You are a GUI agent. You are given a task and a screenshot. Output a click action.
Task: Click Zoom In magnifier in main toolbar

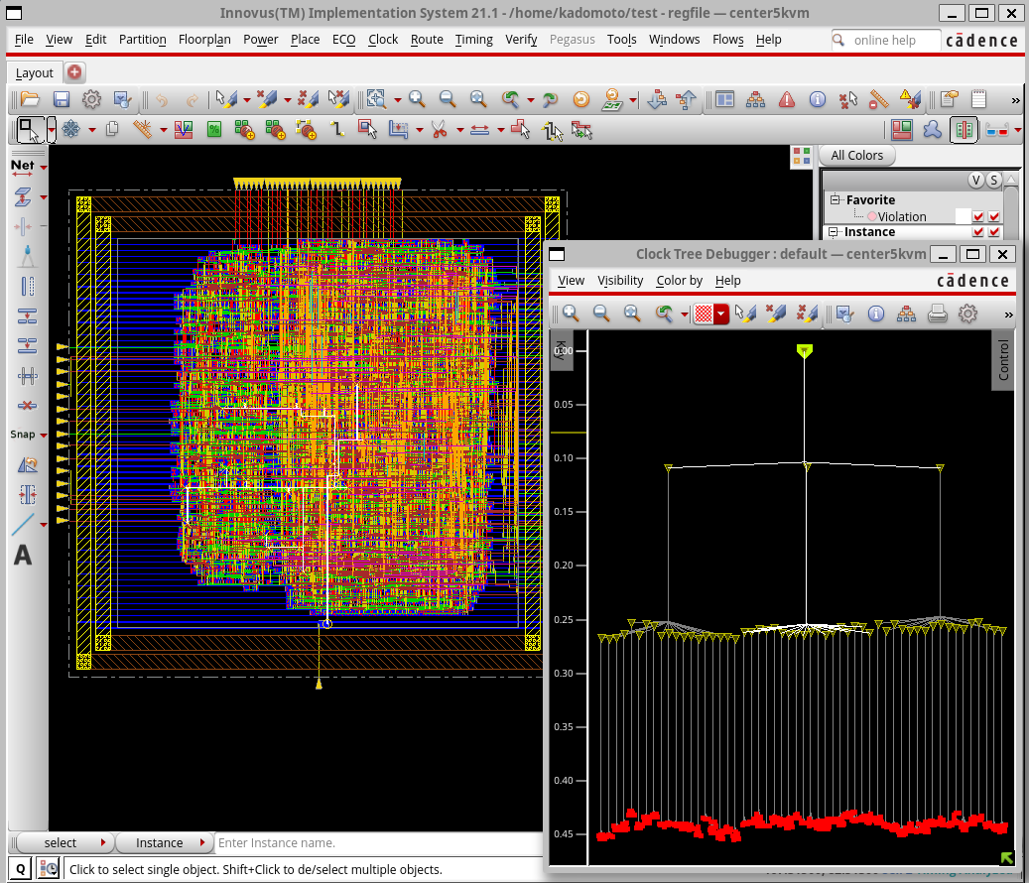[x=416, y=99]
